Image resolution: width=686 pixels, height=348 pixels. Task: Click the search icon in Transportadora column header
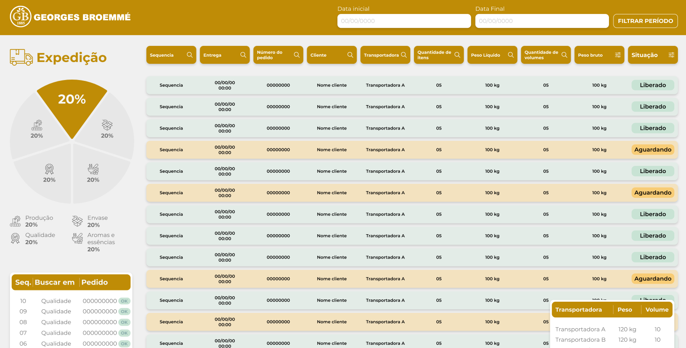point(404,55)
